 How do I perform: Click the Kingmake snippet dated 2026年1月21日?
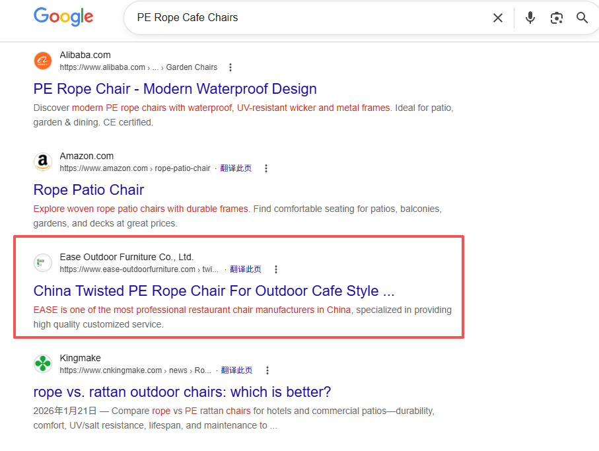click(234, 418)
